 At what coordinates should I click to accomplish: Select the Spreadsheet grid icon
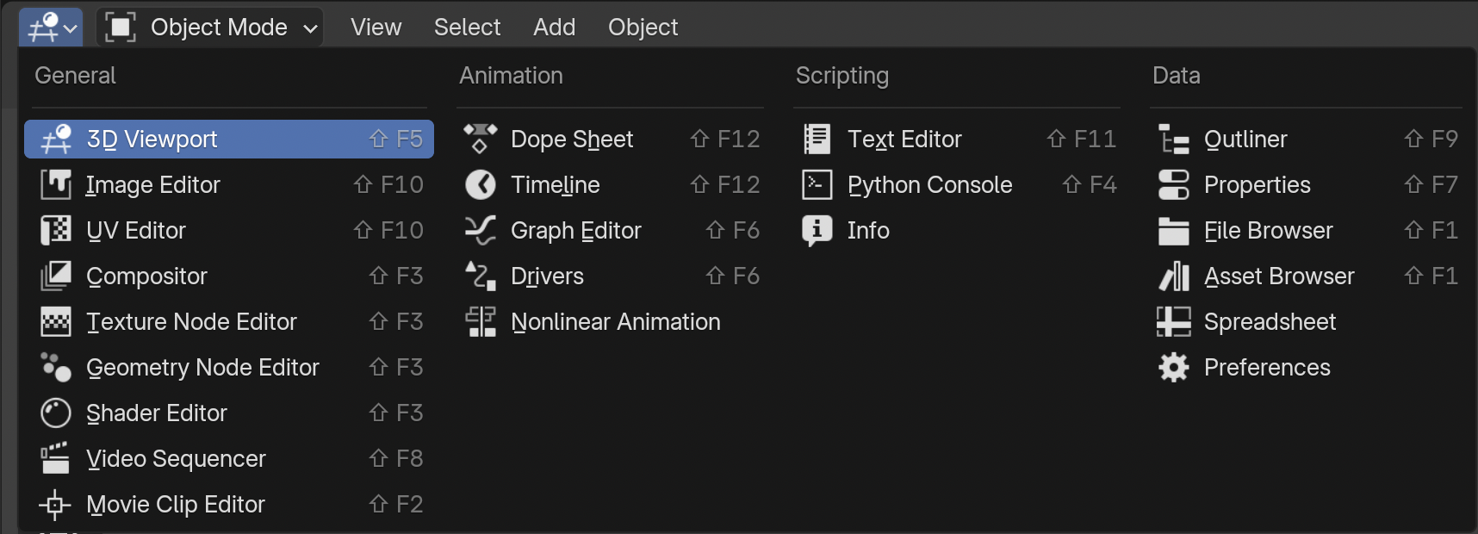coord(1174,321)
